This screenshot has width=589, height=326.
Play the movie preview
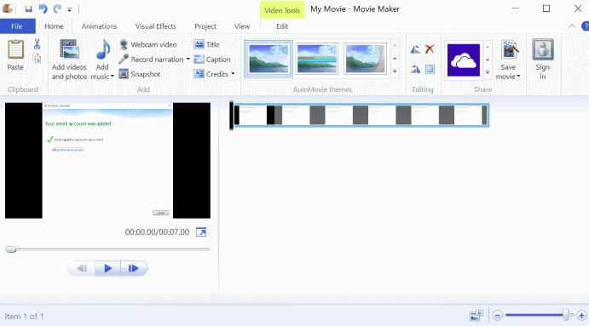tap(107, 268)
